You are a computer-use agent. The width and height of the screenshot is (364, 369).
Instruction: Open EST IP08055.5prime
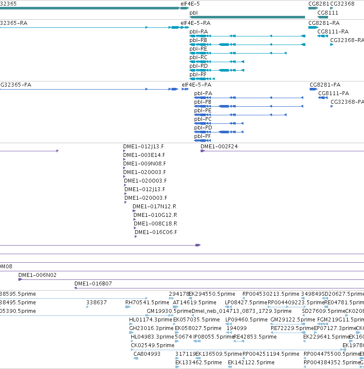(213, 337)
